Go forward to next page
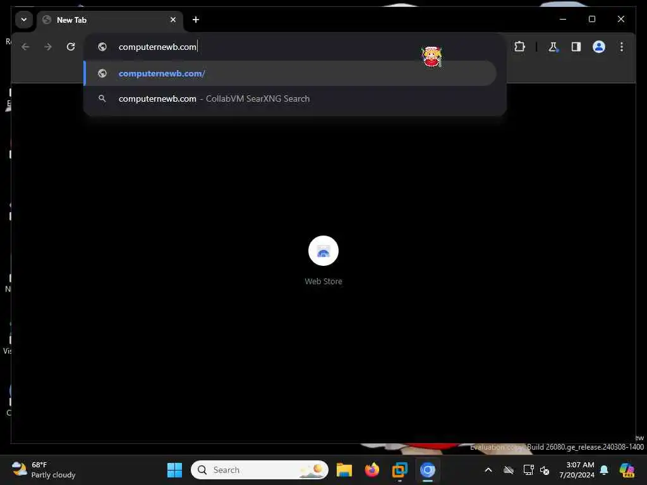 (x=48, y=47)
